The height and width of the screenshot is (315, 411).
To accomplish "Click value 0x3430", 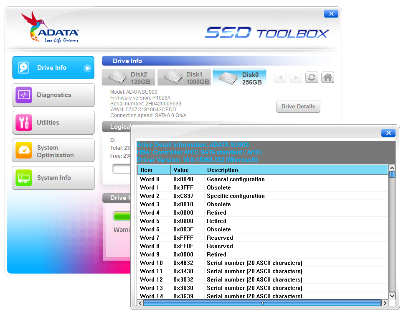I will coord(183,271).
